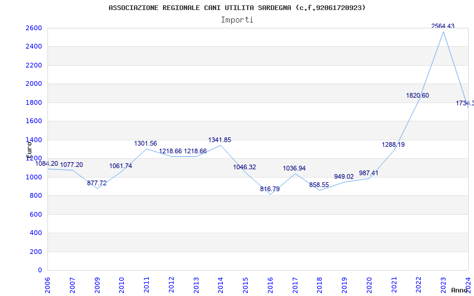Click the 1800 y-axis tick label
This screenshot has height=296, width=474.
34,102
